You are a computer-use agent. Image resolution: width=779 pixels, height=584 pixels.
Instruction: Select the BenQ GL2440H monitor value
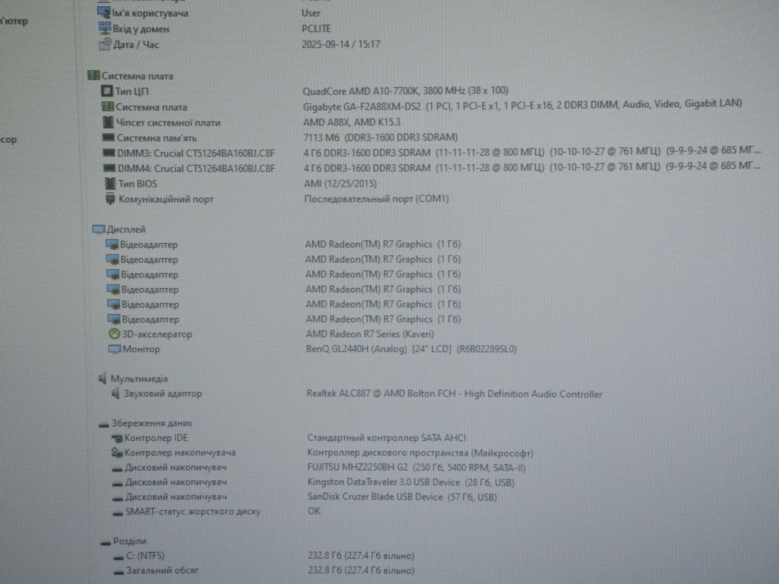pos(411,349)
